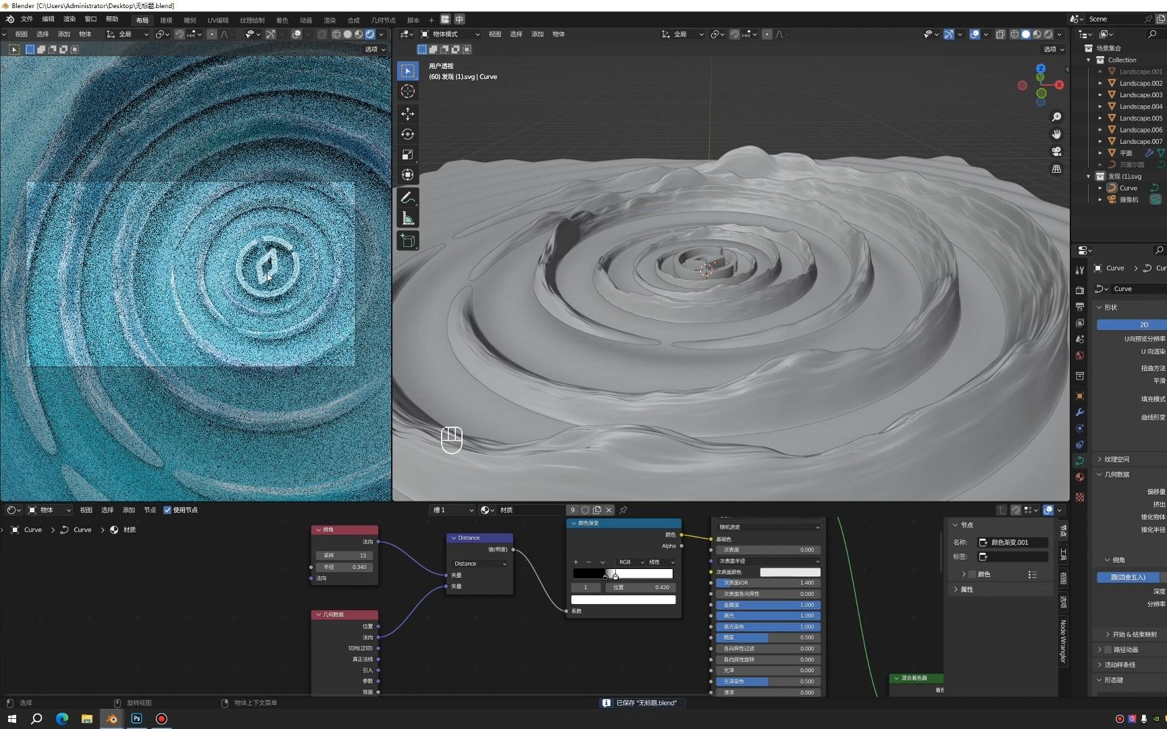The image size is (1167, 729).
Task: Open the Object Mode dropdown
Action: (x=450, y=34)
